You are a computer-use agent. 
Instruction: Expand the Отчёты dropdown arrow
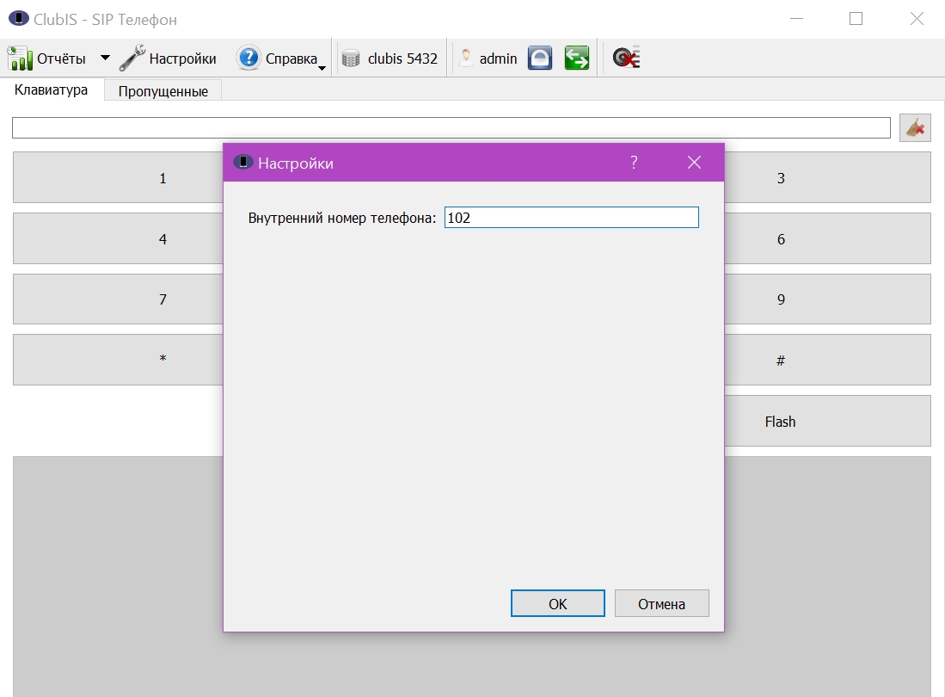[x=105, y=58]
